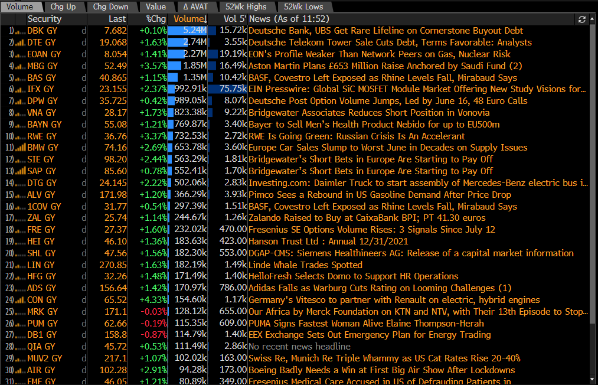Open PUMA Signs Fastest Woman headline

366,324
